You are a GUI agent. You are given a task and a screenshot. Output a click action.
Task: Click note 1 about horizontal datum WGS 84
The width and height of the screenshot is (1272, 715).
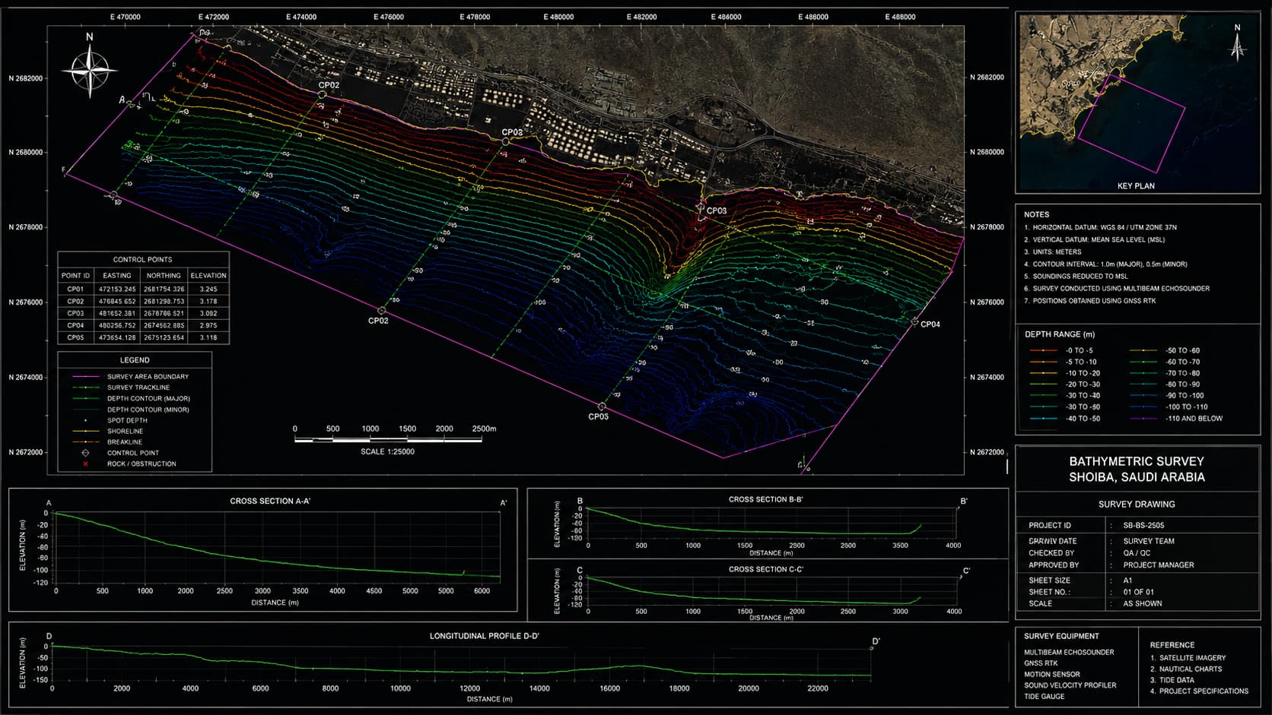(1100, 227)
